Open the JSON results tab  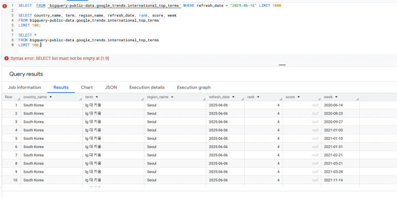111,87
